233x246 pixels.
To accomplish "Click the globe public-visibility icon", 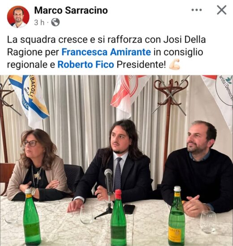I will [56, 22].
